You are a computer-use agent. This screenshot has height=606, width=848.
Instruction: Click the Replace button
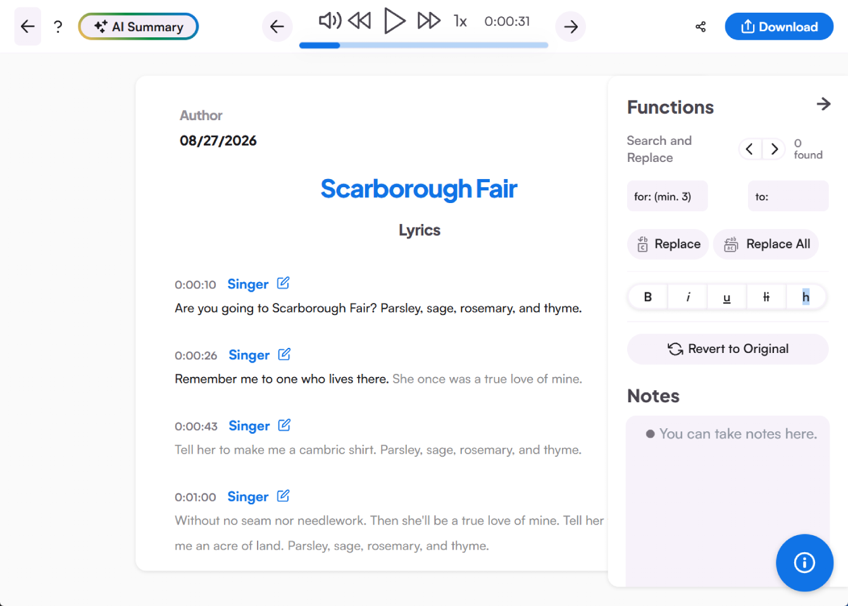pos(668,244)
